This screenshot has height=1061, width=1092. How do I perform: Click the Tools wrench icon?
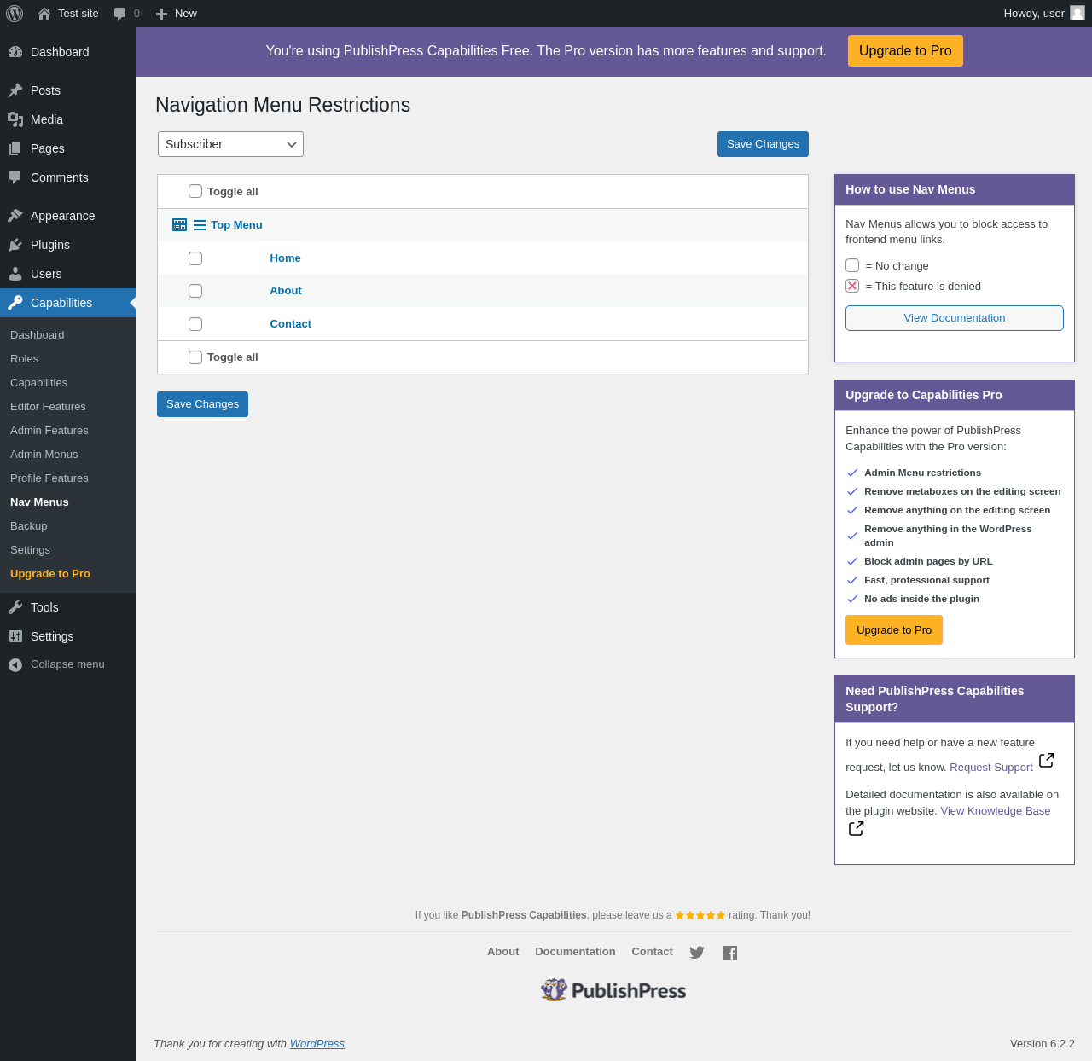15,607
